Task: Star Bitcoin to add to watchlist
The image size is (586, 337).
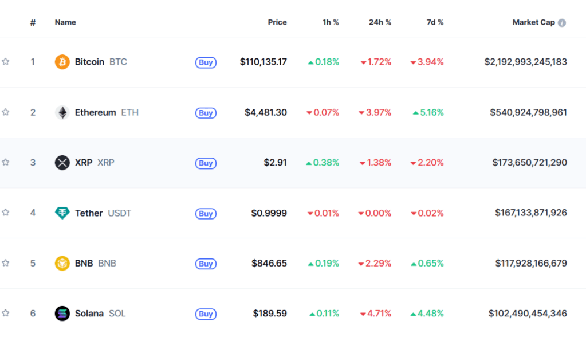Action: 6,62
